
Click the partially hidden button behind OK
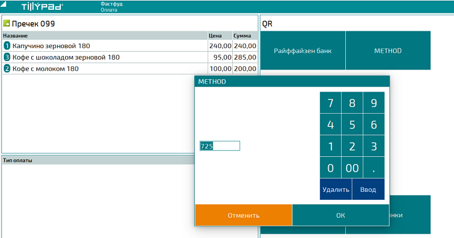pyautogui.click(x=410, y=215)
